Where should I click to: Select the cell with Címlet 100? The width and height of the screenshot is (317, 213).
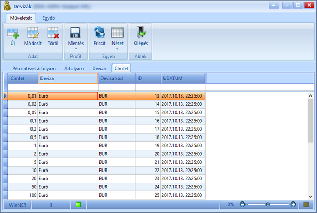pyautogui.click(x=23, y=195)
